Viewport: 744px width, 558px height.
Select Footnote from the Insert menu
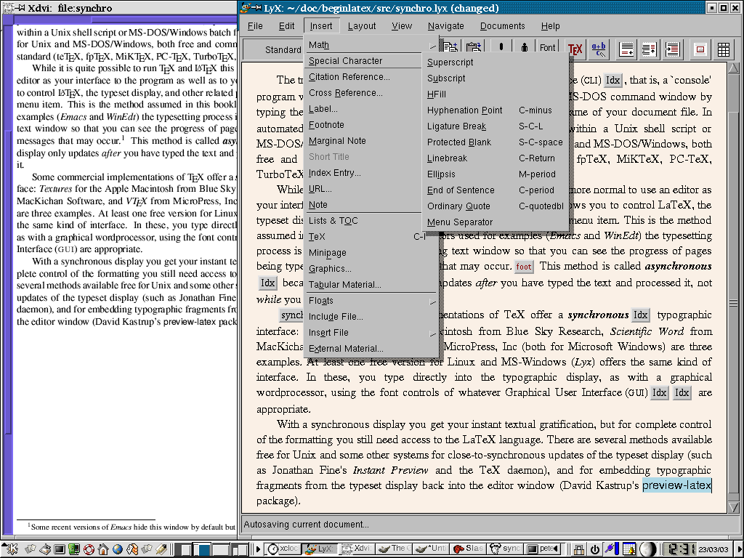pos(326,125)
